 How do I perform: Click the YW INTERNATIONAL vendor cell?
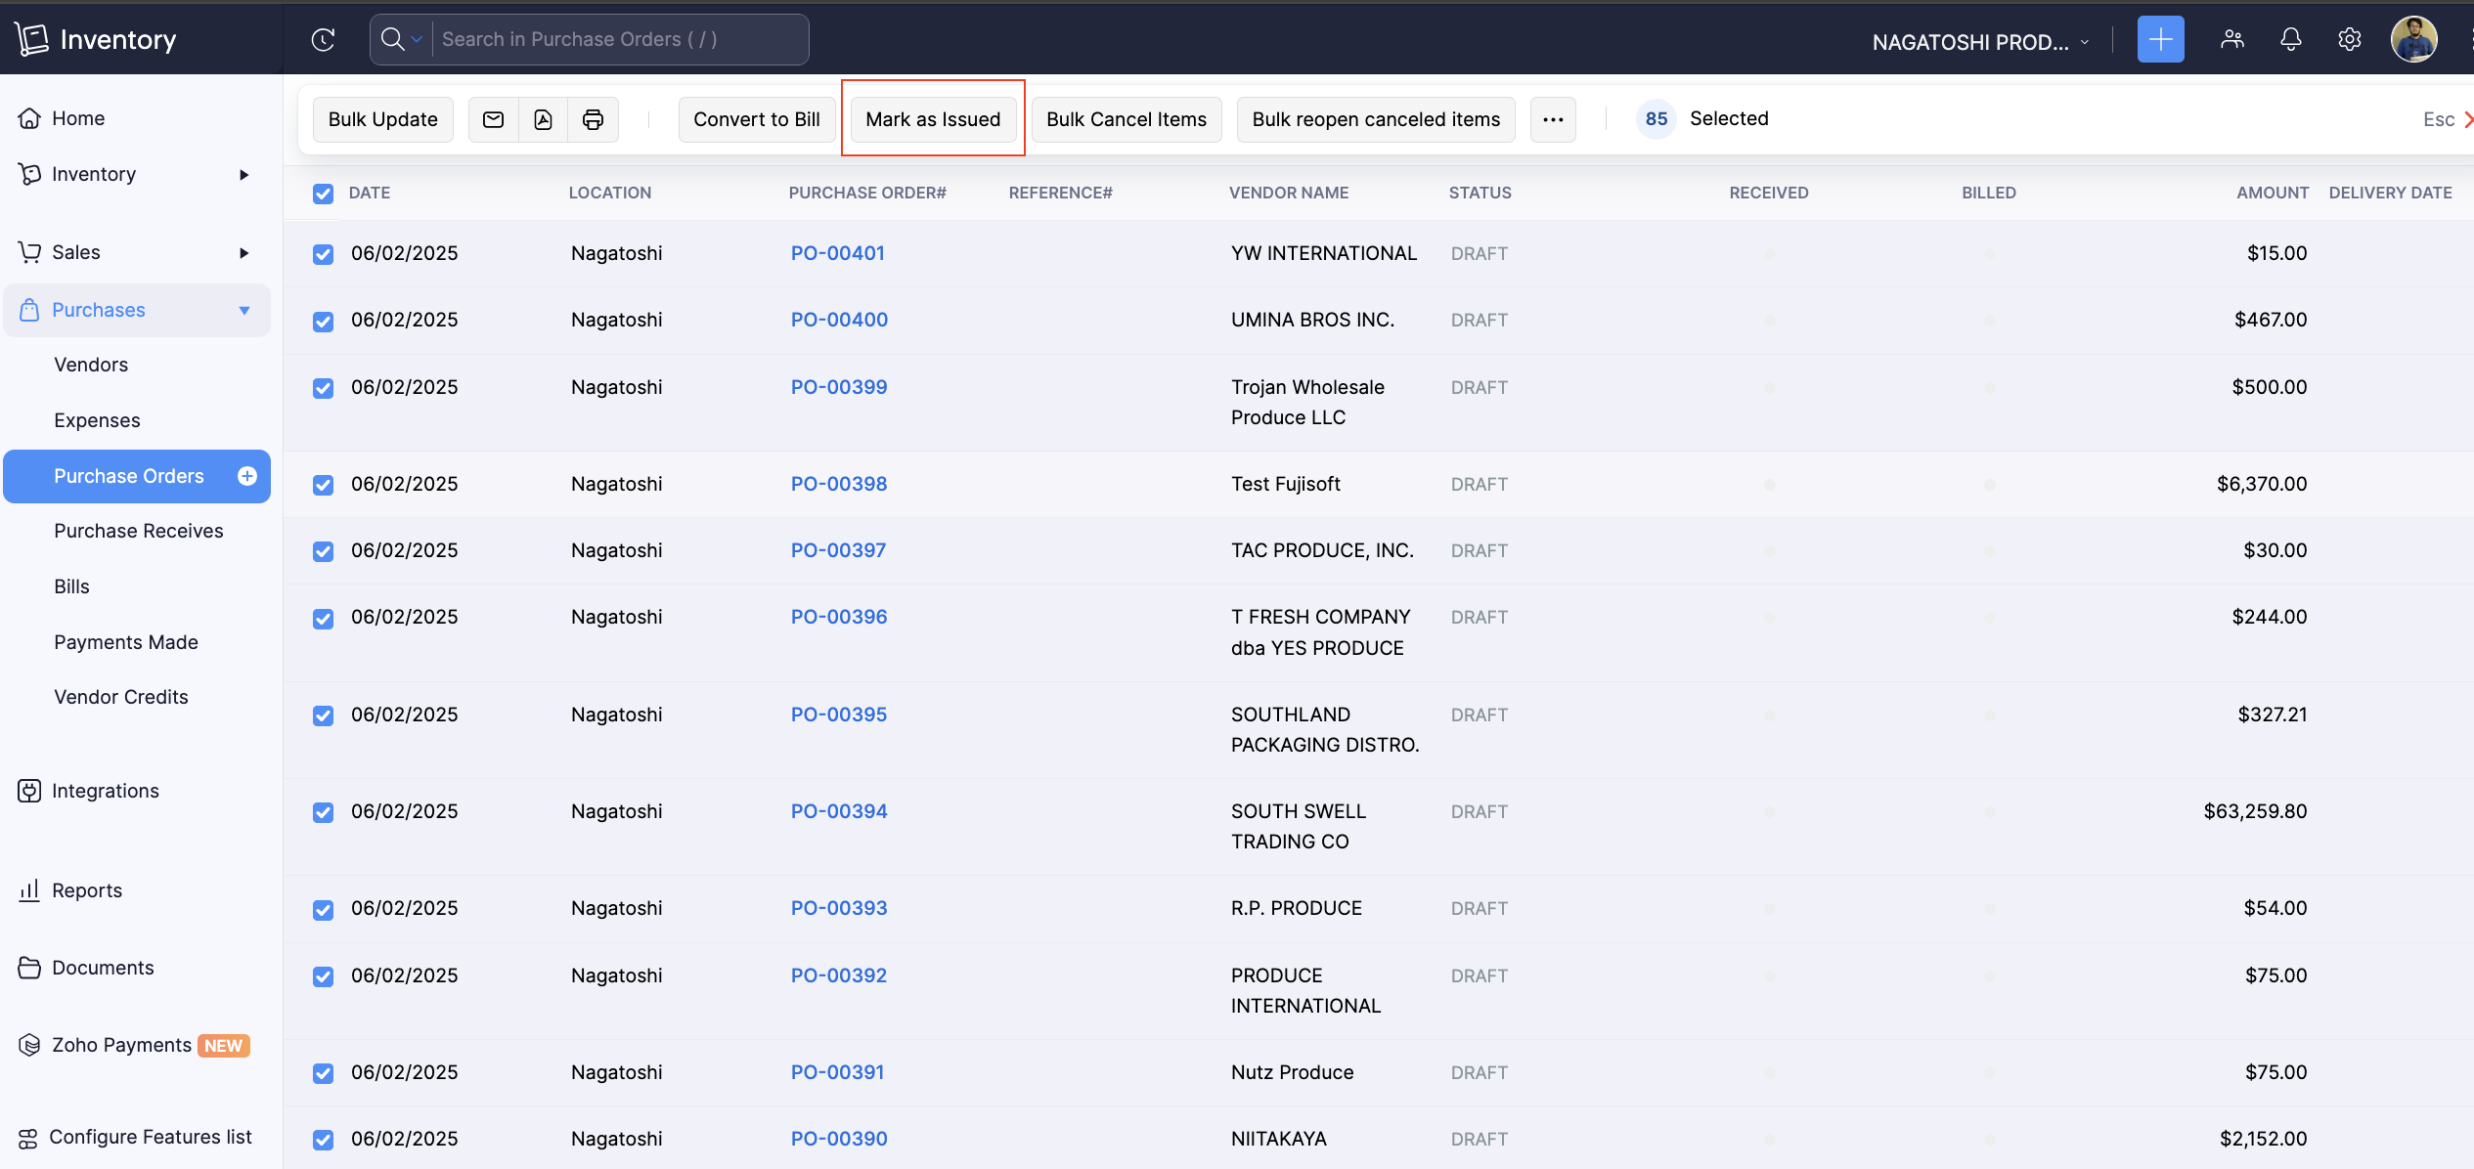coord(1324,253)
